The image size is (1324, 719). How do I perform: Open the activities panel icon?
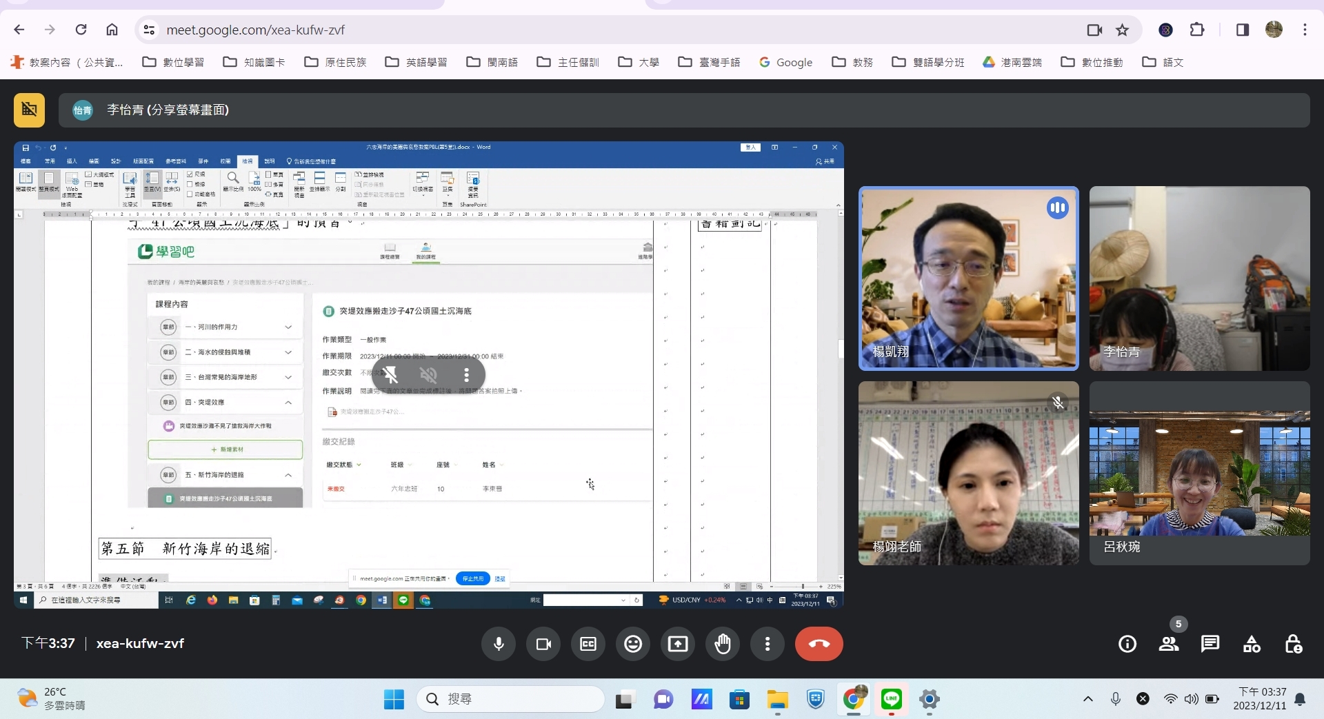1252,644
